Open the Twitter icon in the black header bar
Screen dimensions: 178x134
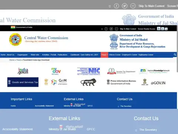(111, 29)
